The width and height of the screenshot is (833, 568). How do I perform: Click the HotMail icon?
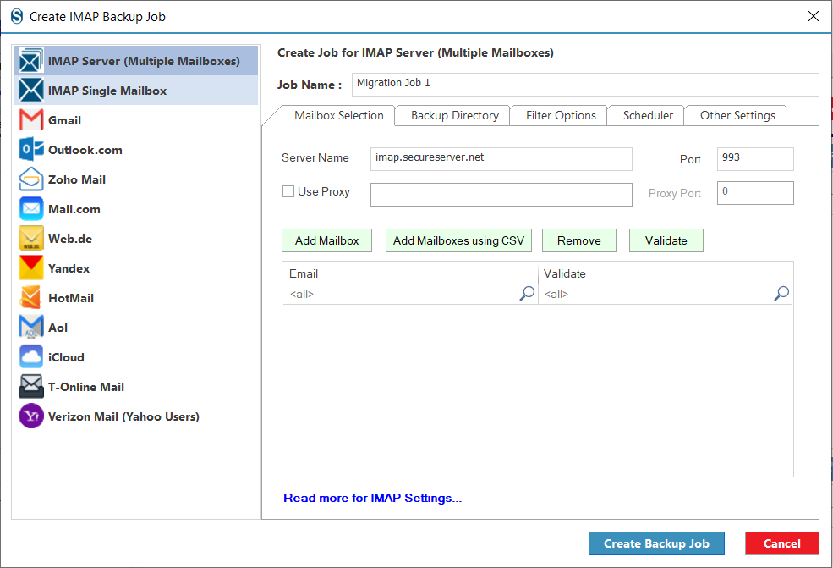[x=30, y=298]
